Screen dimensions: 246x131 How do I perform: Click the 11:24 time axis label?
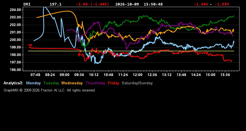(x=123, y=75)
